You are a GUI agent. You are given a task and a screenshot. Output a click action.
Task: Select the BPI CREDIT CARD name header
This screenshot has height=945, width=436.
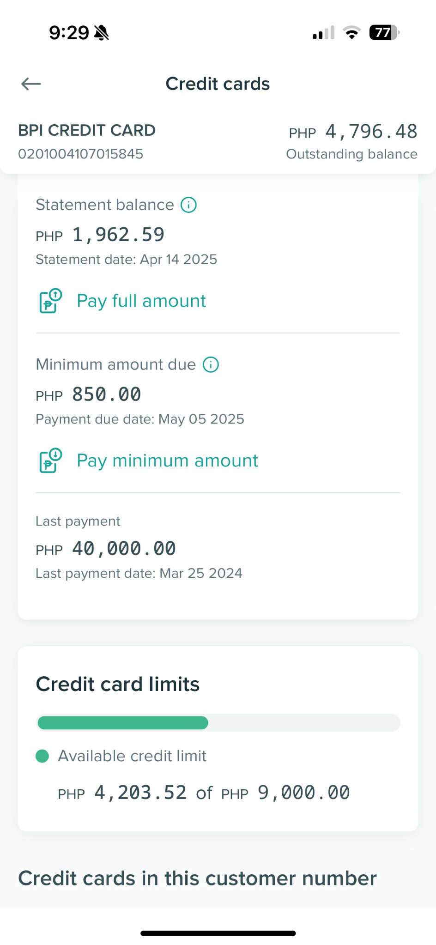click(x=87, y=130)
